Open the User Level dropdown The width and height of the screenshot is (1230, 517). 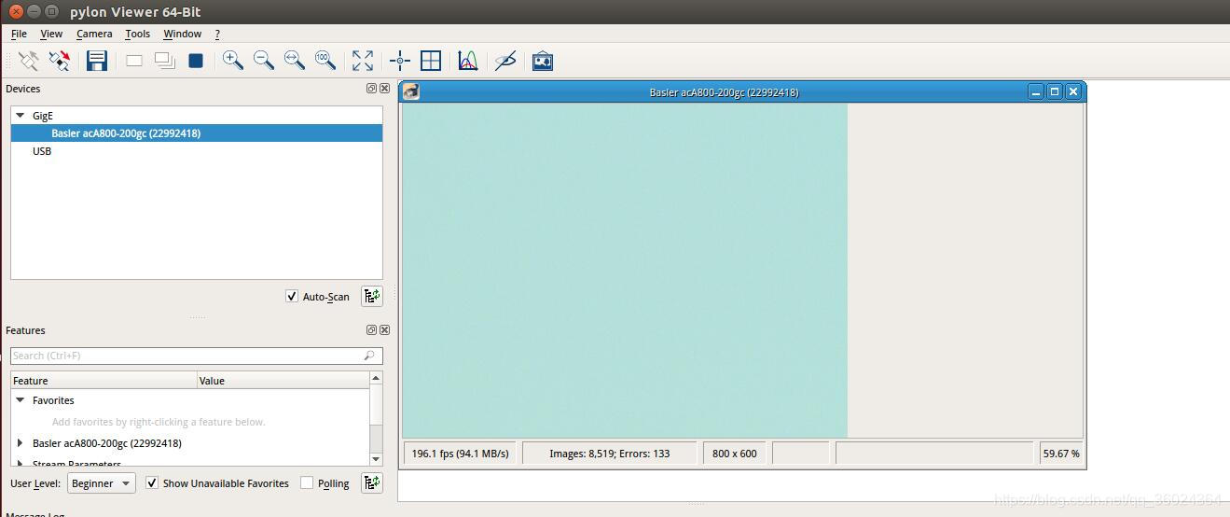(x=101, y=483)
